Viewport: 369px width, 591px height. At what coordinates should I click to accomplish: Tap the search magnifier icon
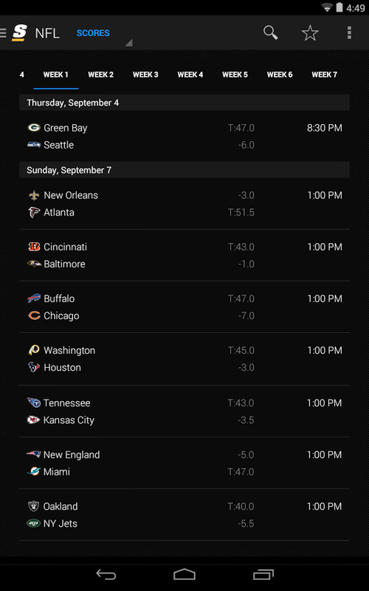tap(270, 33)
